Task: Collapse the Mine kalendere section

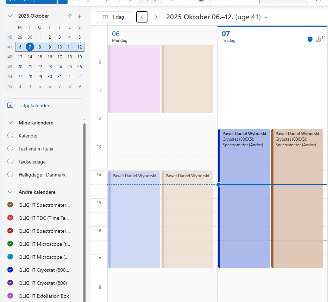Action: tap(10, 123)
